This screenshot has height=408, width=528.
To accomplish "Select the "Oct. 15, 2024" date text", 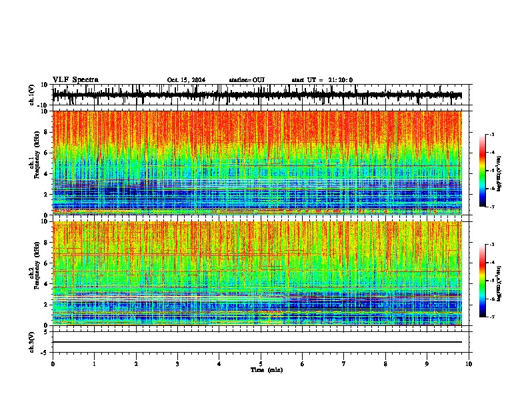I will 186,80.
